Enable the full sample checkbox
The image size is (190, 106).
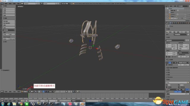pos(167,65)
